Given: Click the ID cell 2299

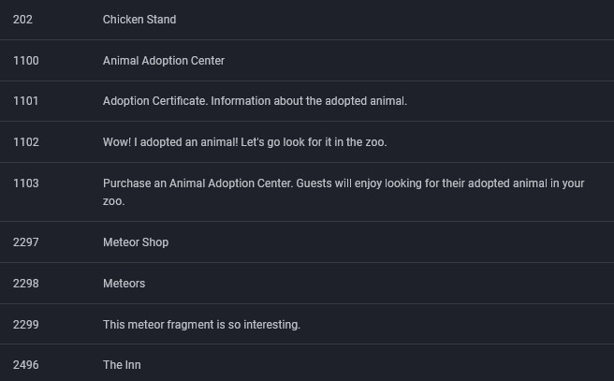Looking at the screenshot, I should tap(26, 325).
